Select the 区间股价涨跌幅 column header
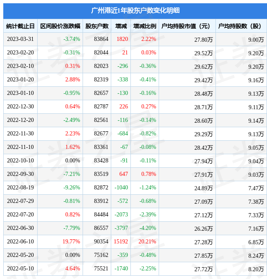The image size is (267, 279). 60,26
